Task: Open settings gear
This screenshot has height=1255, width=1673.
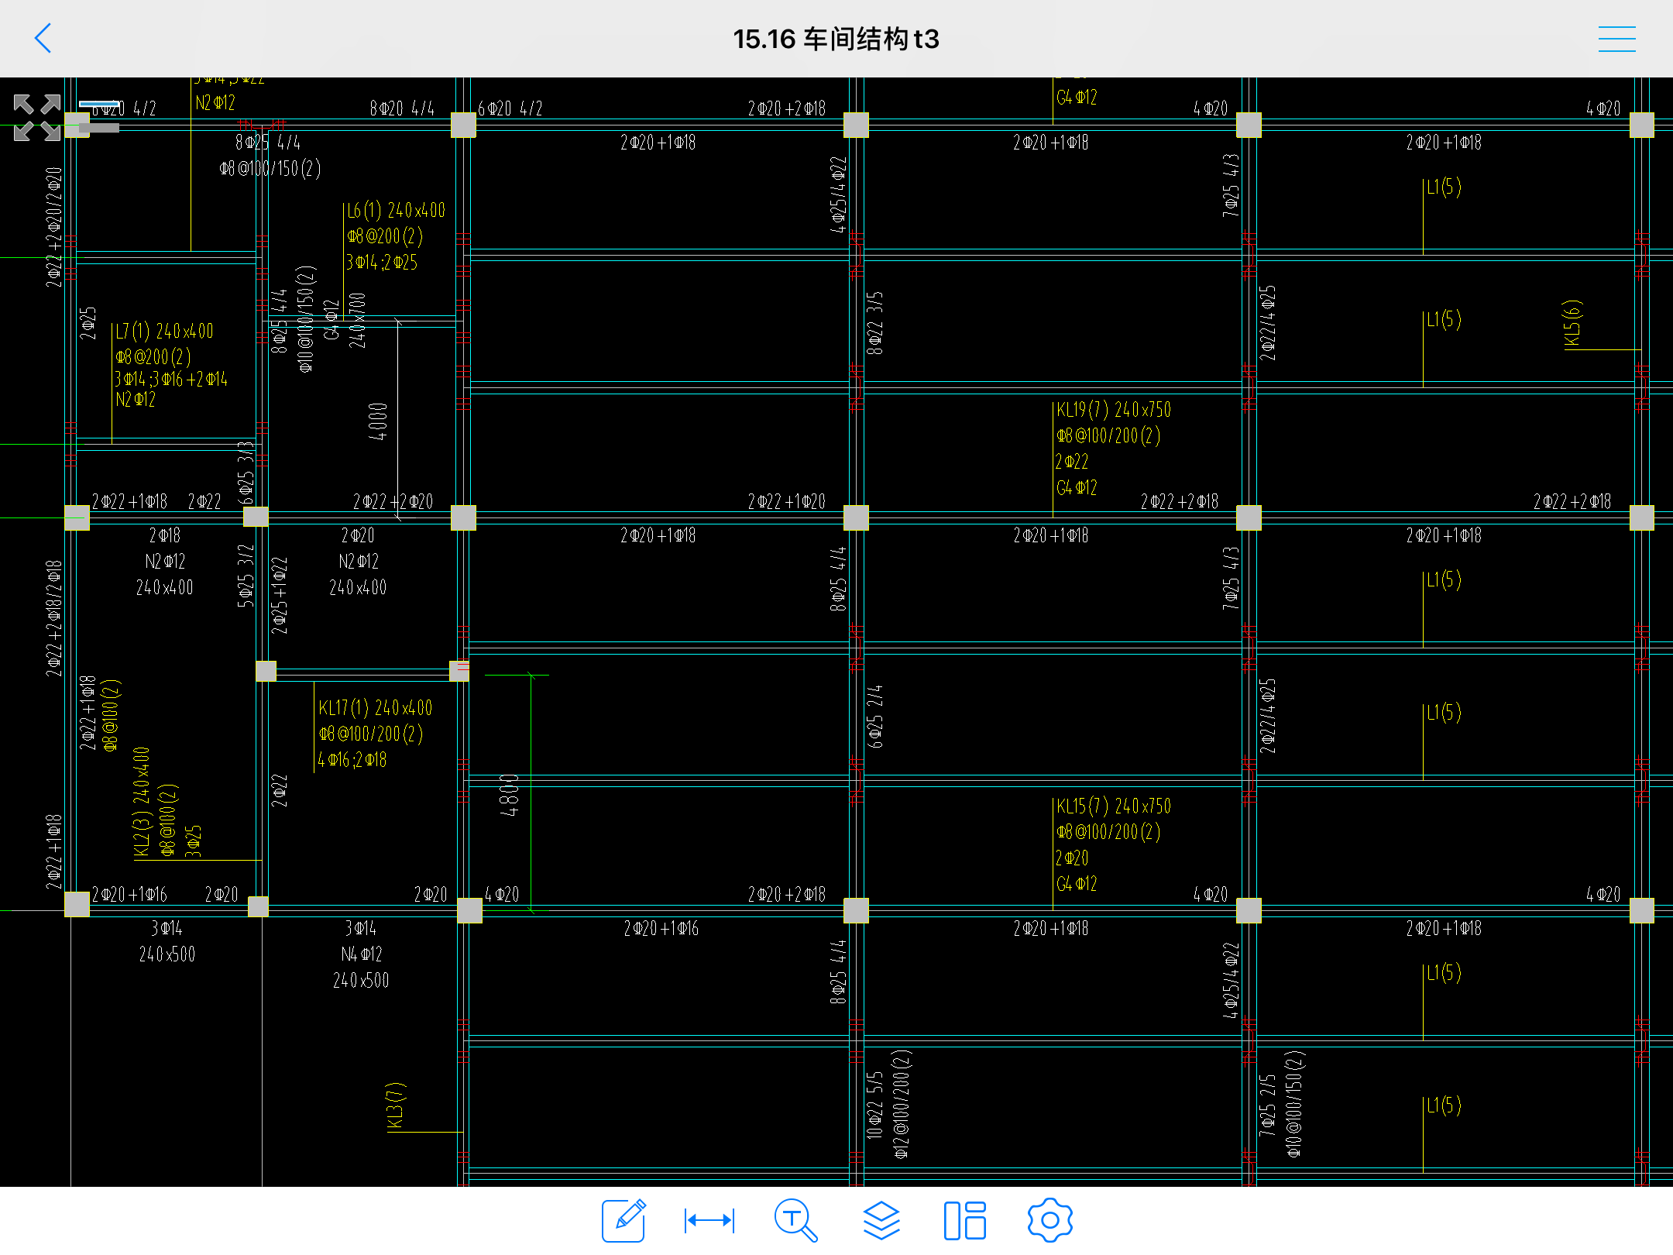Action: coord(1049,1220)
